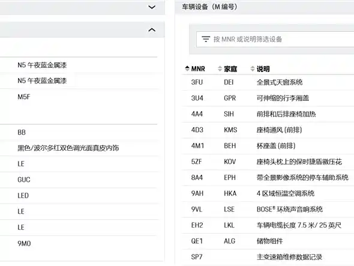The width and height of the screenshot is (354, 266).
Task: Select the SIH family code
Action: coord(229,114)
